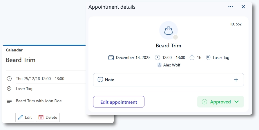
Task: Click the shopping bag service icon
Action: click(169, 30)
